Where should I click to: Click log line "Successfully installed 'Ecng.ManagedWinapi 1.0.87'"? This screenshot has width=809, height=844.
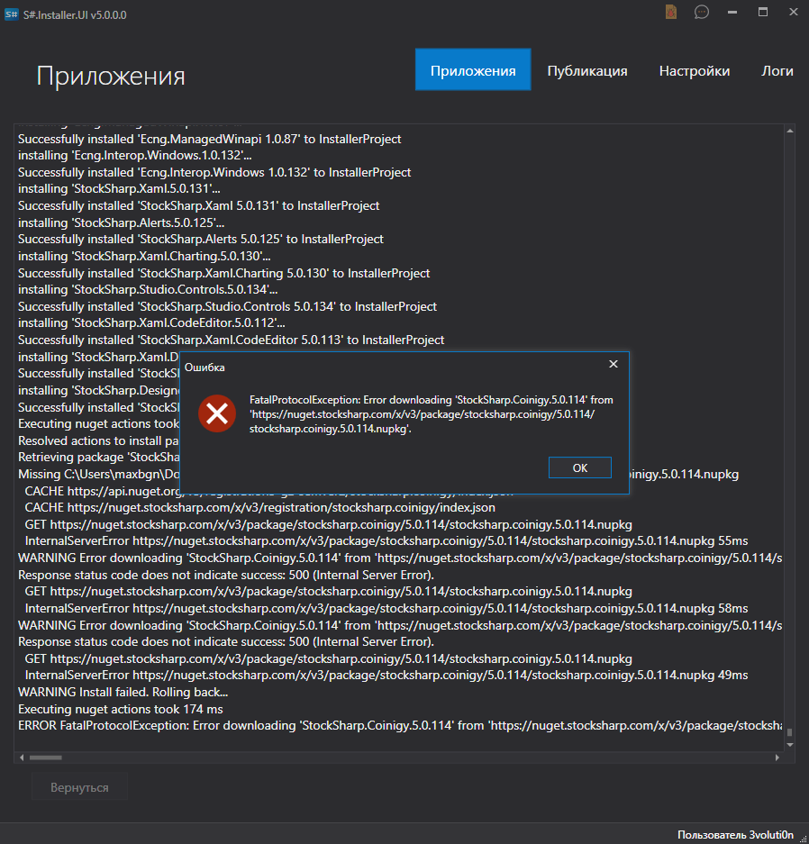click(x=209, y=139)
